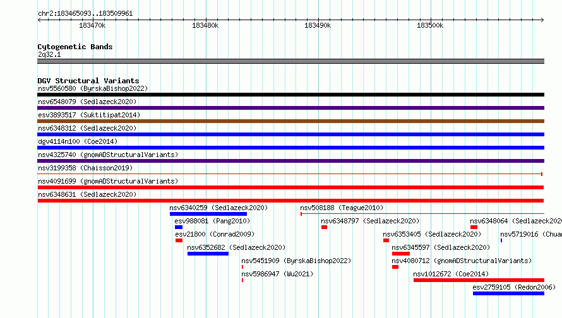Open the dgv4114n100 (Coe2014) label

coord(78,141)
